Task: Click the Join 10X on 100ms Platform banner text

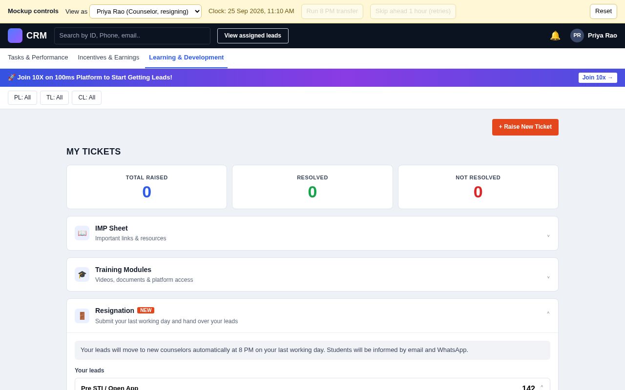Action: click(x=90, y=78)
